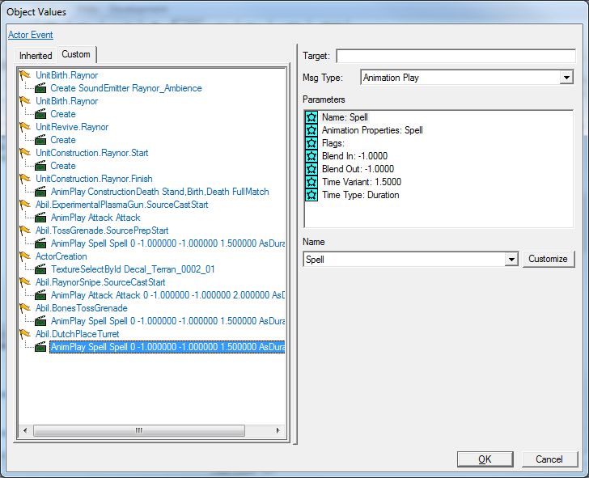
Task: Click clapboard icon beside AnimPlay ConstructionDeath message
Action: tap(40, 192)
